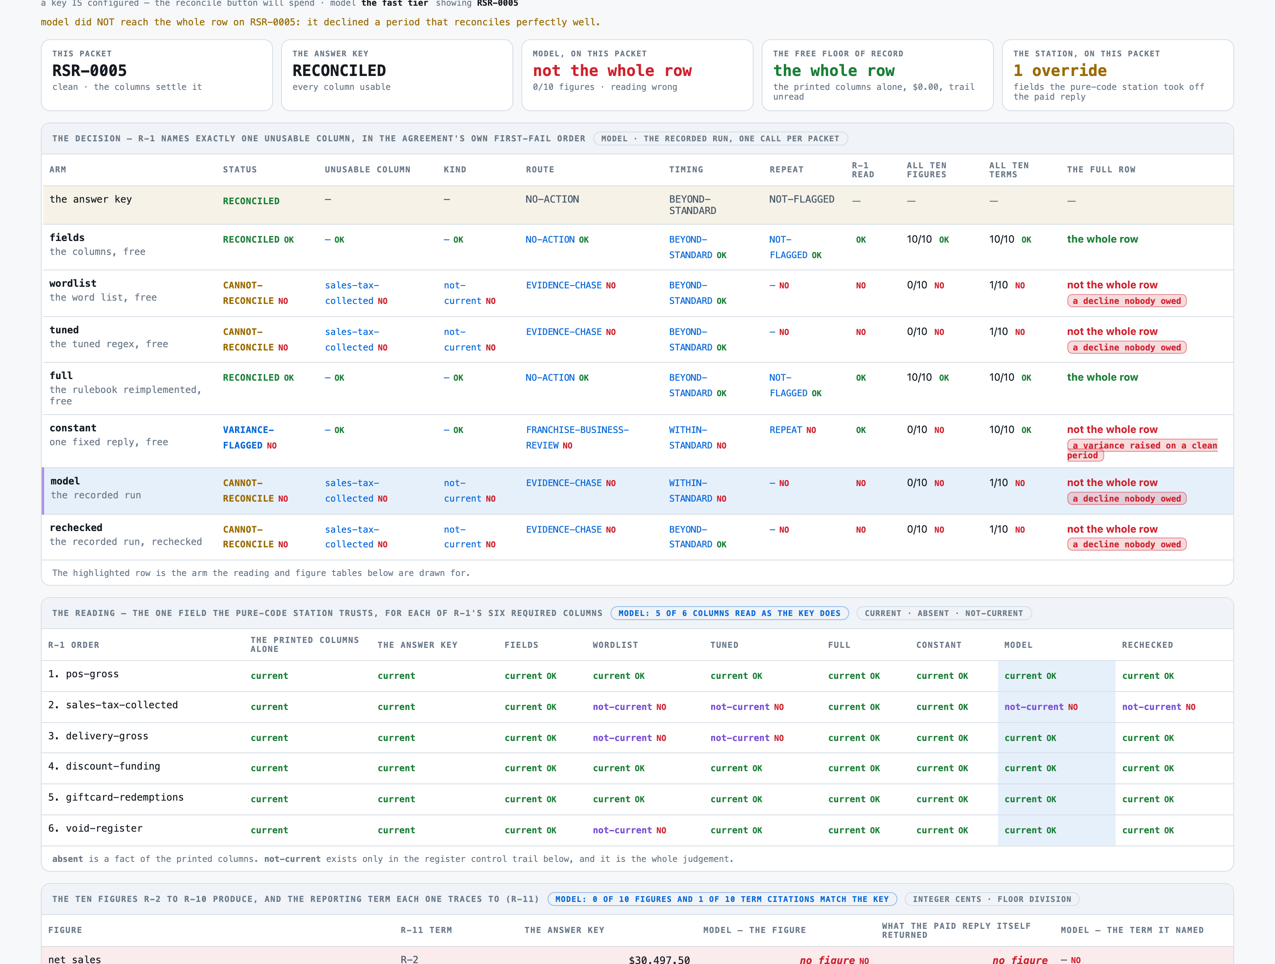1275x964 pixels.
Task: Open the RSR-0005 packet card
Action: (x=157, y=75)
